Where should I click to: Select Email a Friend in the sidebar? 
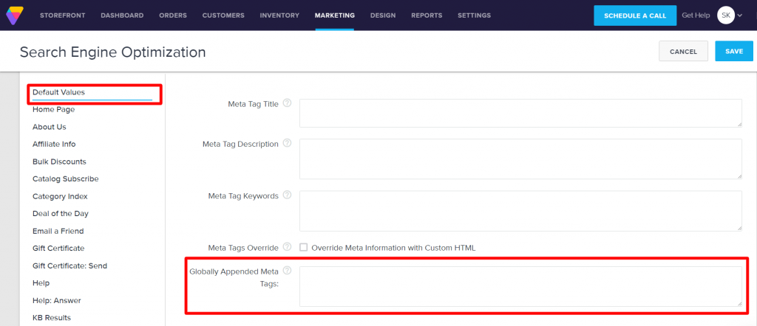click(x=58, y=231)
